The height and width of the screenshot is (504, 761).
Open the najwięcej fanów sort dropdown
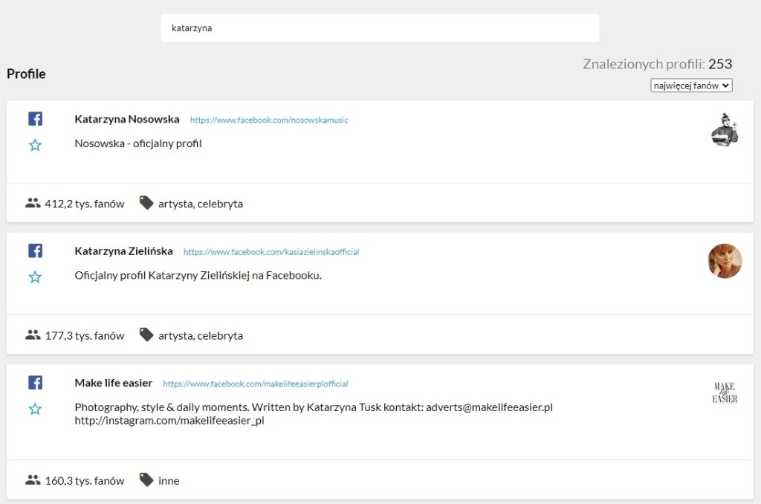(691, 85)
